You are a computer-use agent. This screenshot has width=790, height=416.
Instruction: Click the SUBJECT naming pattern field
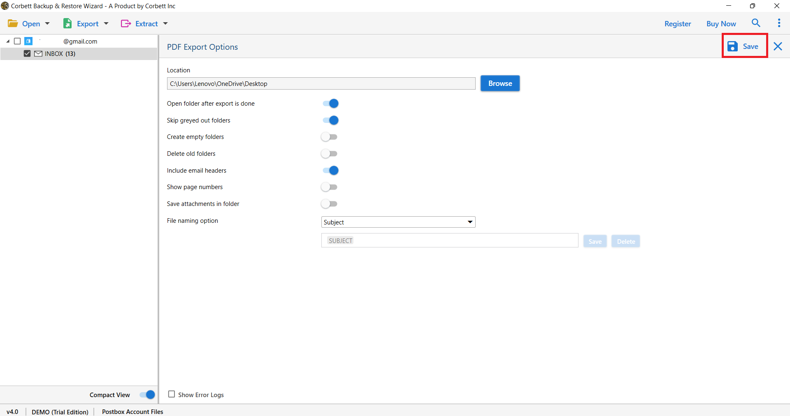[450, 240]
